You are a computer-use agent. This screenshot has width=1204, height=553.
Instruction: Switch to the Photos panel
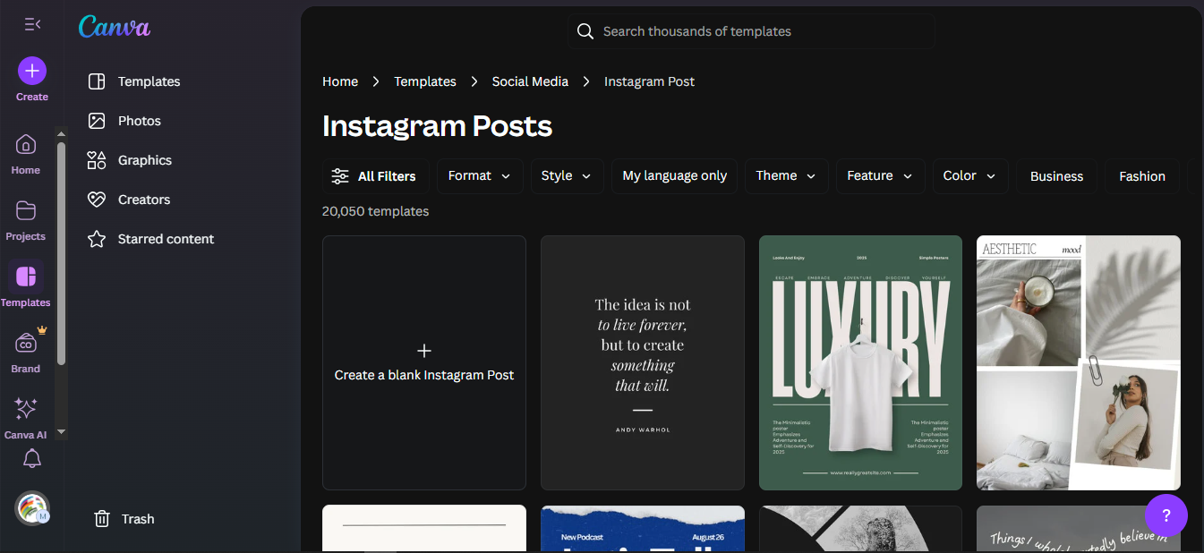pos(98,120)
